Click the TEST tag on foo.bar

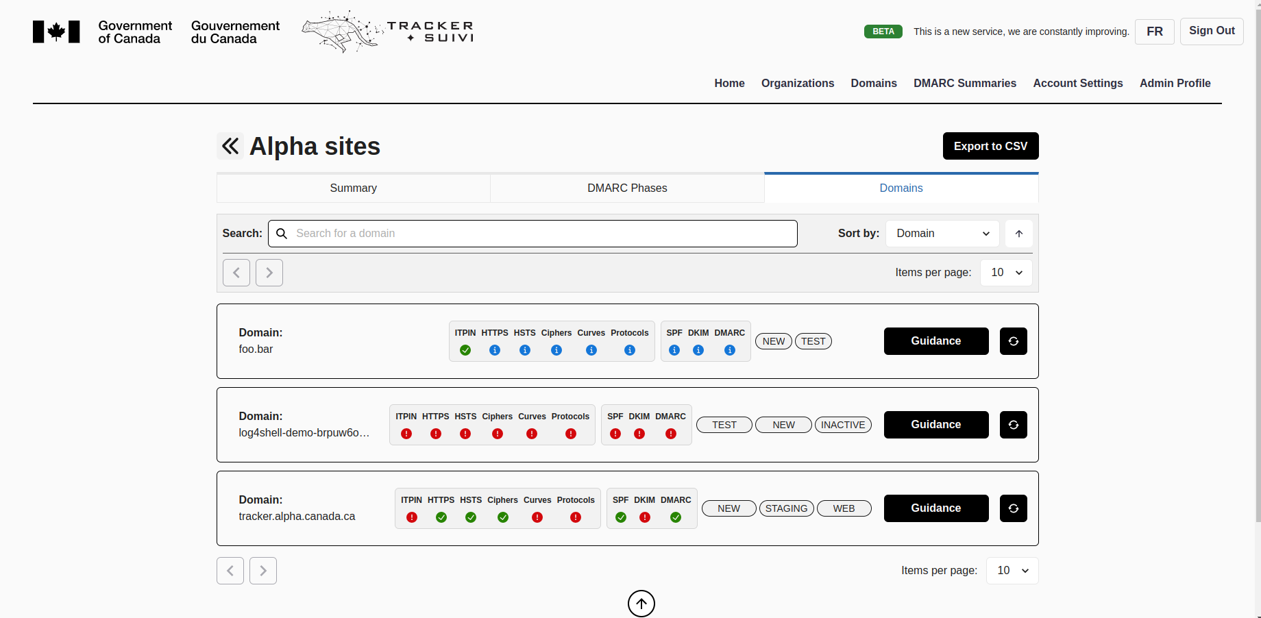coord(813,341)
